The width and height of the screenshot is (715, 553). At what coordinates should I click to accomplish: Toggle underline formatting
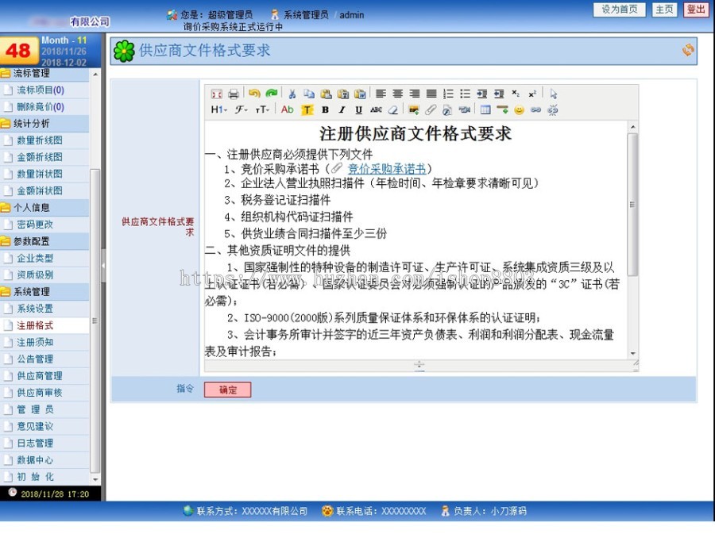pos(359,109)
